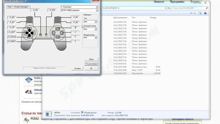Click the По умолчанию button

[x=91, y=64]
